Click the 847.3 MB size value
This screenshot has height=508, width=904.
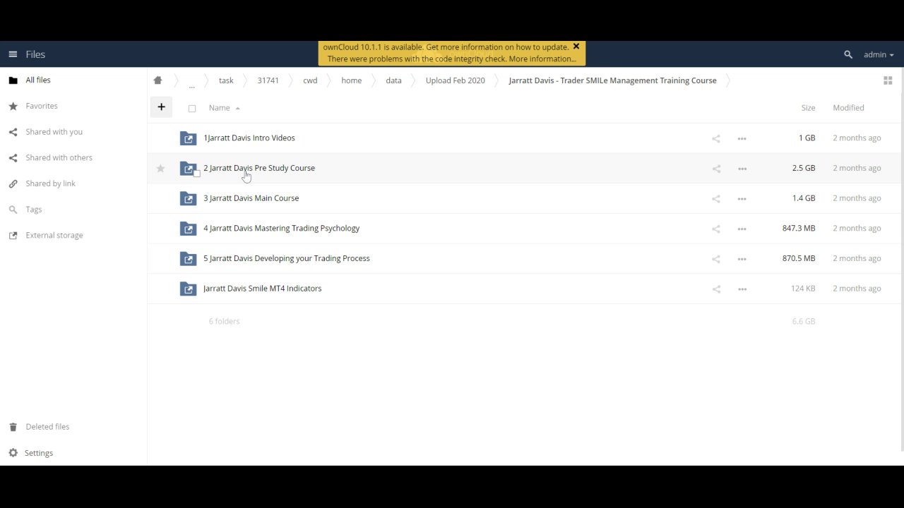click(x=799, y=229)
